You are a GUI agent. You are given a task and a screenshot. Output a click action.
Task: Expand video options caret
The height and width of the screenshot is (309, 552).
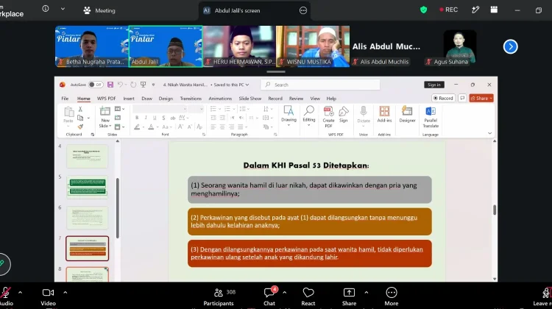pos(65,293)
